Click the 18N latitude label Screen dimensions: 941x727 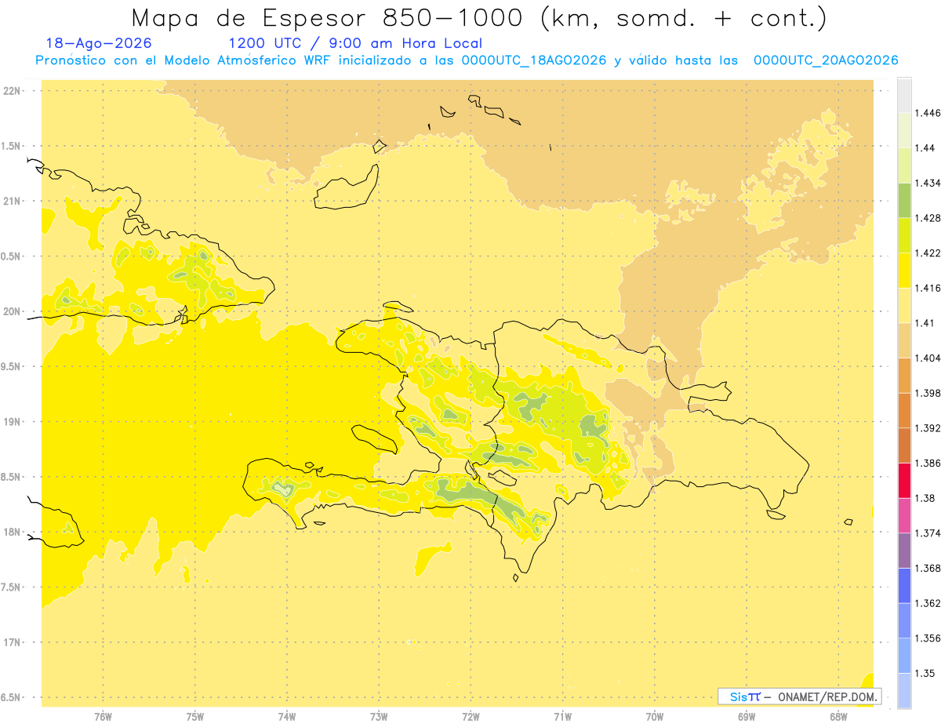tap(13, 532)
